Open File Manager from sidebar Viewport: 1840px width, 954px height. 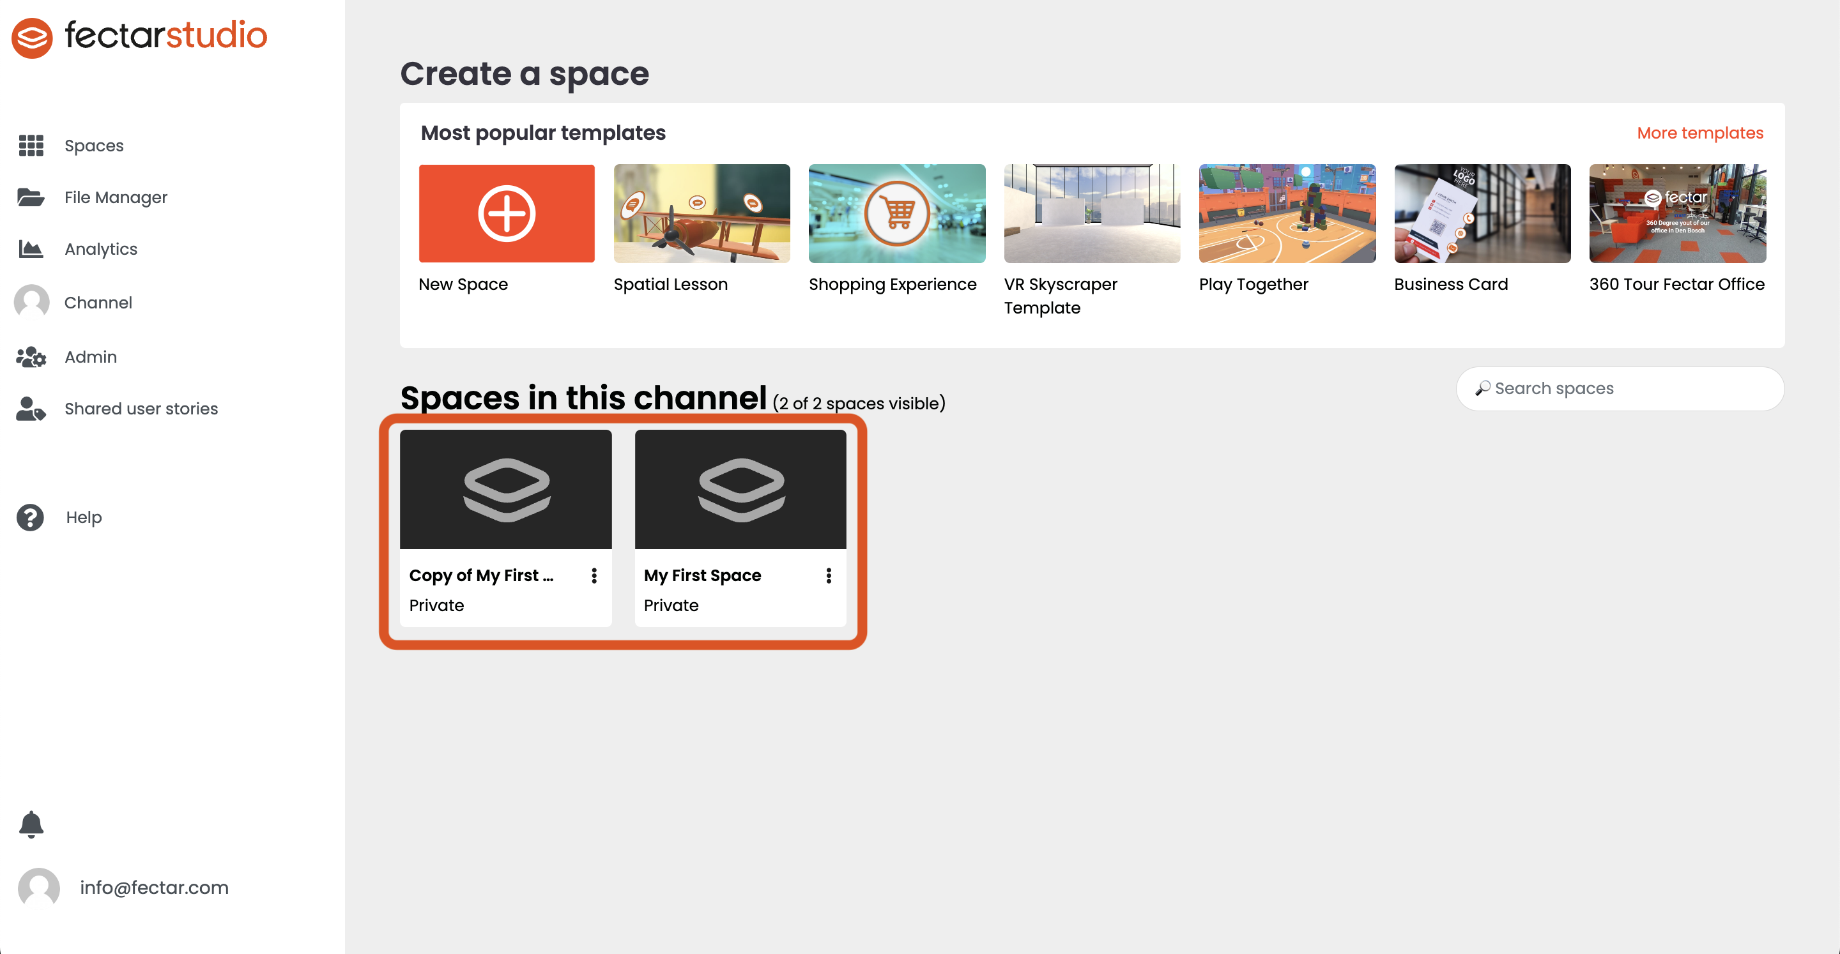click(116, 197)
